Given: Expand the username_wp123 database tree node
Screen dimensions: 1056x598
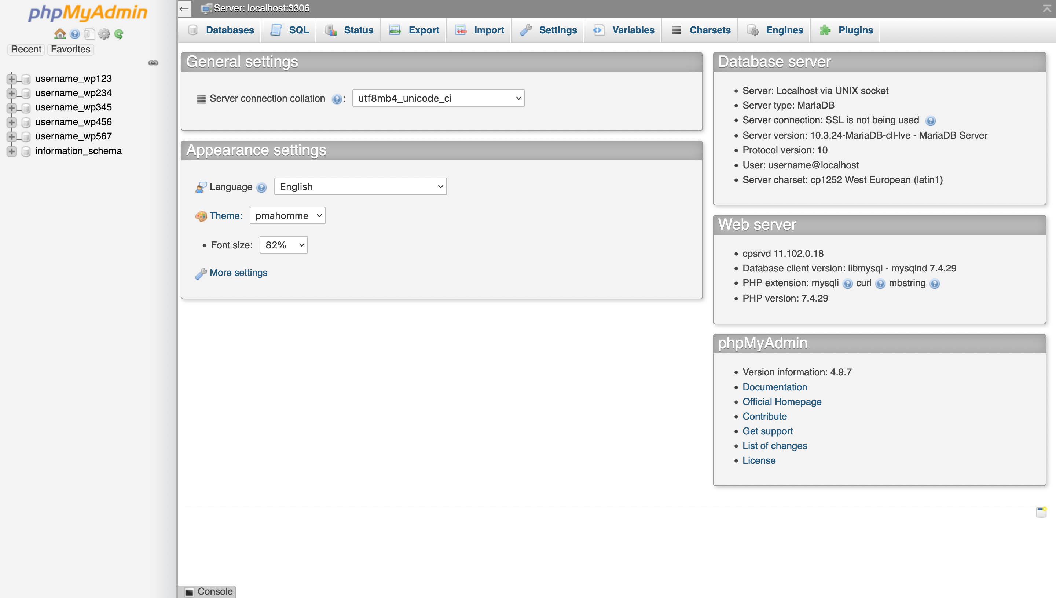Looking at the screenshot, I should (11, 79).
